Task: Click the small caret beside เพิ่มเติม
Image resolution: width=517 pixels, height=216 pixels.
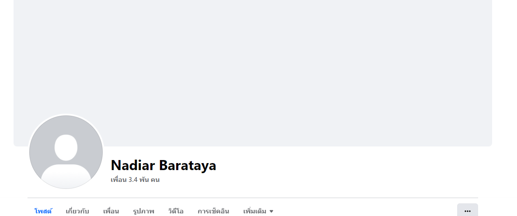Action: pyautogui.click(x=271, y=211)
